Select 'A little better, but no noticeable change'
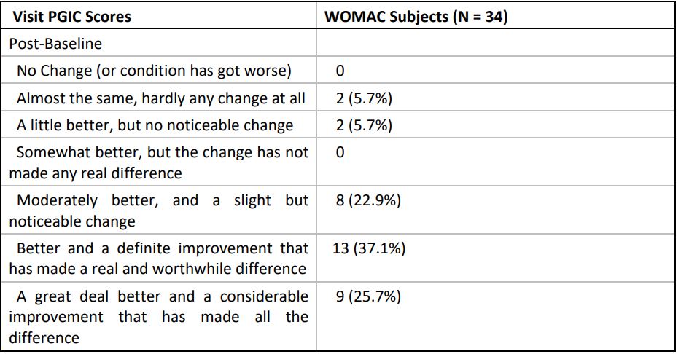681x354 pixels. pos(155,125)
